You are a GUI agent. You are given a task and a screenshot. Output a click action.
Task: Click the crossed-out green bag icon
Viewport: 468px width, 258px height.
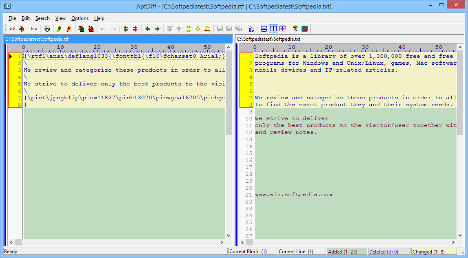tap(81, 28)
